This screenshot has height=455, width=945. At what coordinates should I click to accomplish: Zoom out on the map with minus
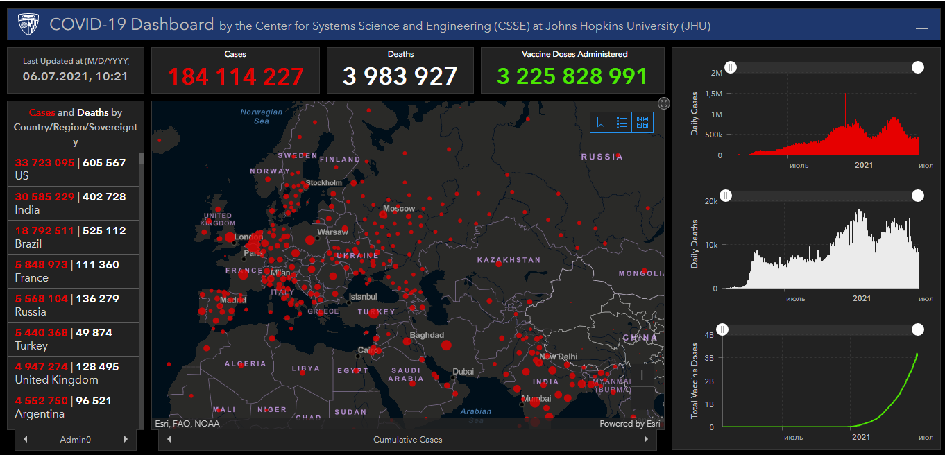642,397
